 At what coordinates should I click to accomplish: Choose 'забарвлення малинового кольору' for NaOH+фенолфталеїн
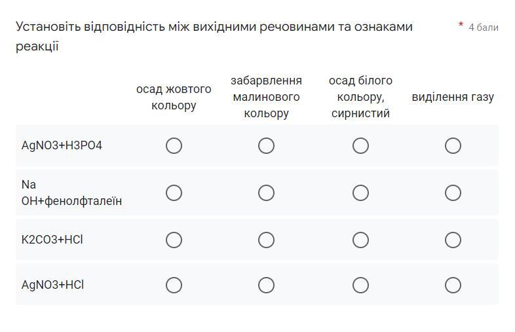(x=266, y=193)
